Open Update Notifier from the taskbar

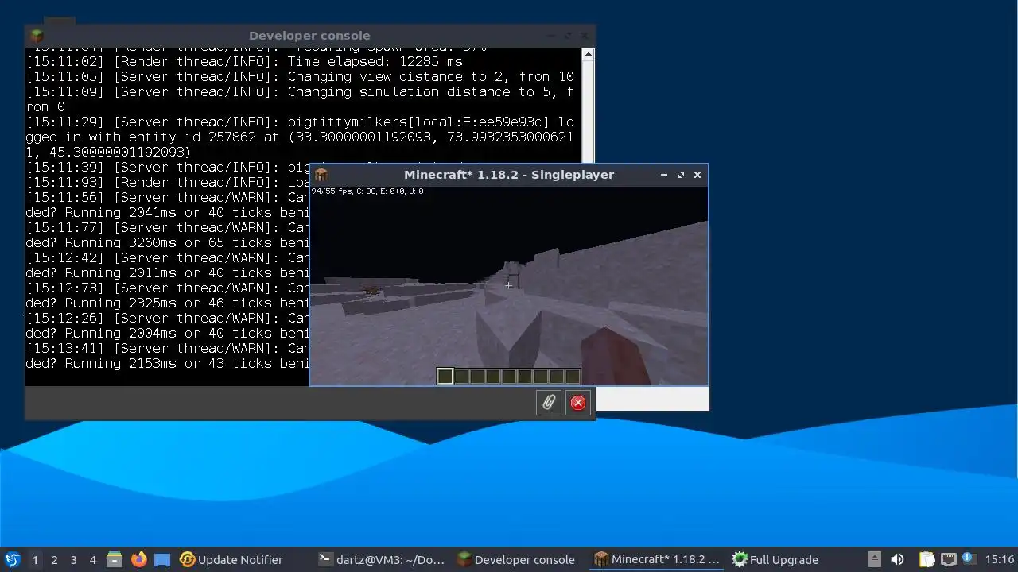[x=231, y=559]
